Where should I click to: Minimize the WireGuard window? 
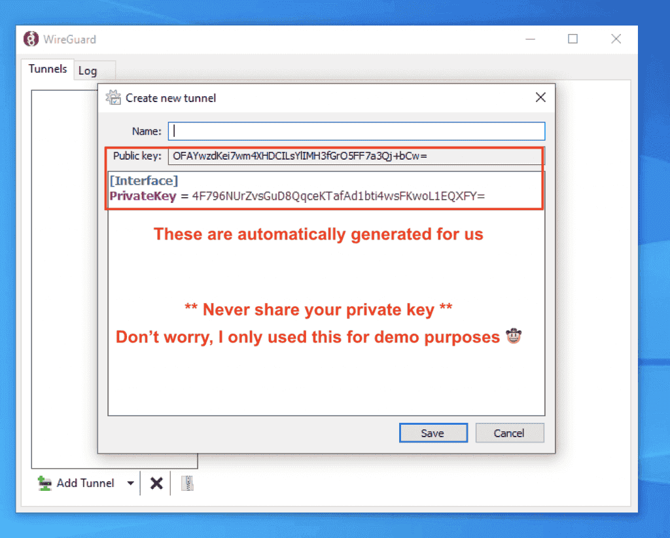530,39
